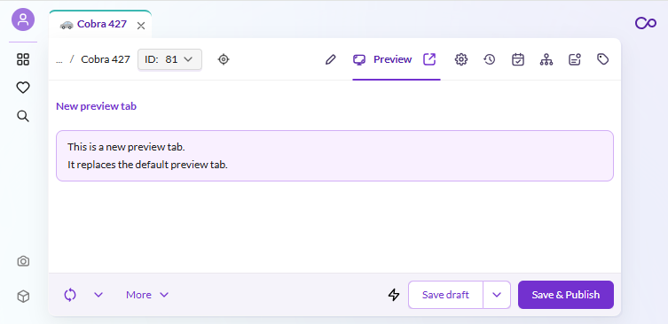Close the Cobra 427 tab

(141, 26)
